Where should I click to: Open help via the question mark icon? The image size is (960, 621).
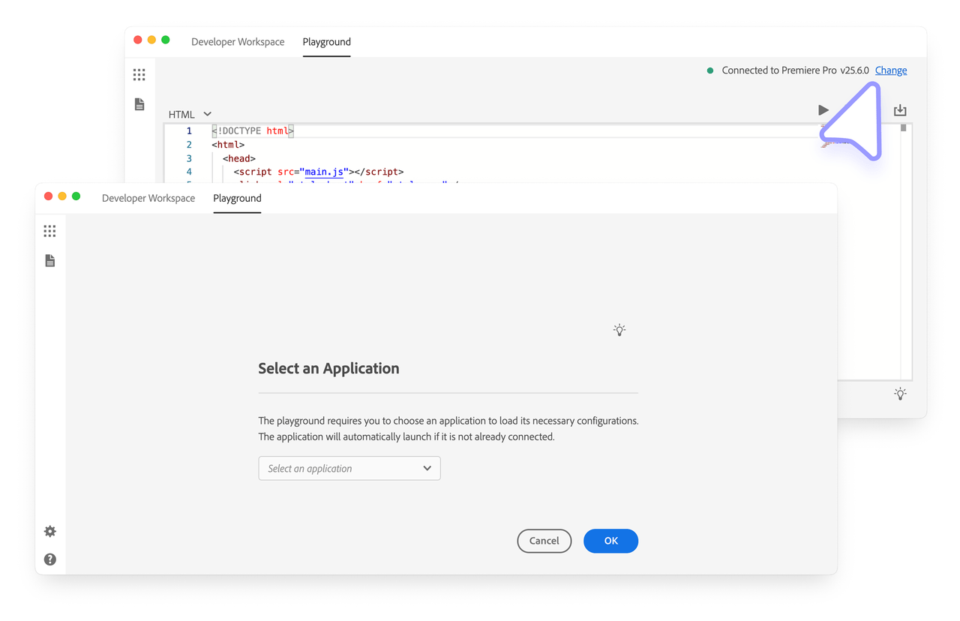(49, 559)
